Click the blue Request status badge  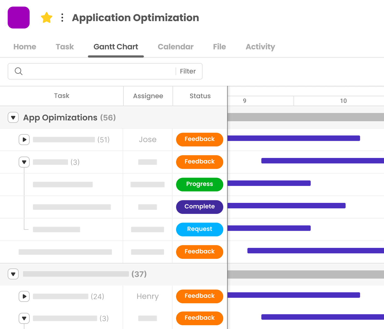coord(199,229)
